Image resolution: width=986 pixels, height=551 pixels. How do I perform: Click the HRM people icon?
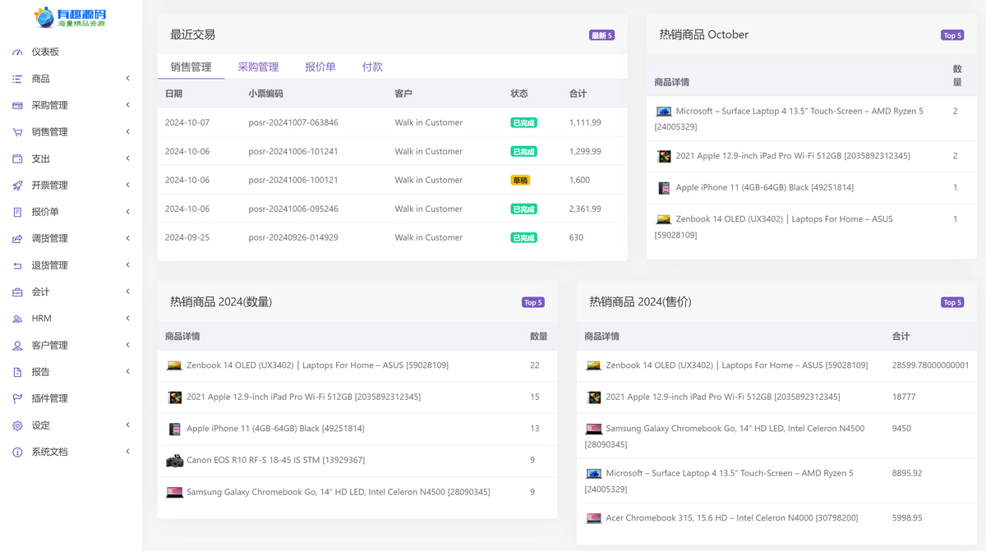[x=17, y=319]
